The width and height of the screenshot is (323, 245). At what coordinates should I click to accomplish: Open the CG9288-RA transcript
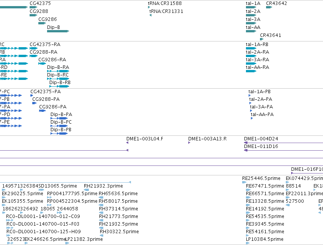point(33,56)
